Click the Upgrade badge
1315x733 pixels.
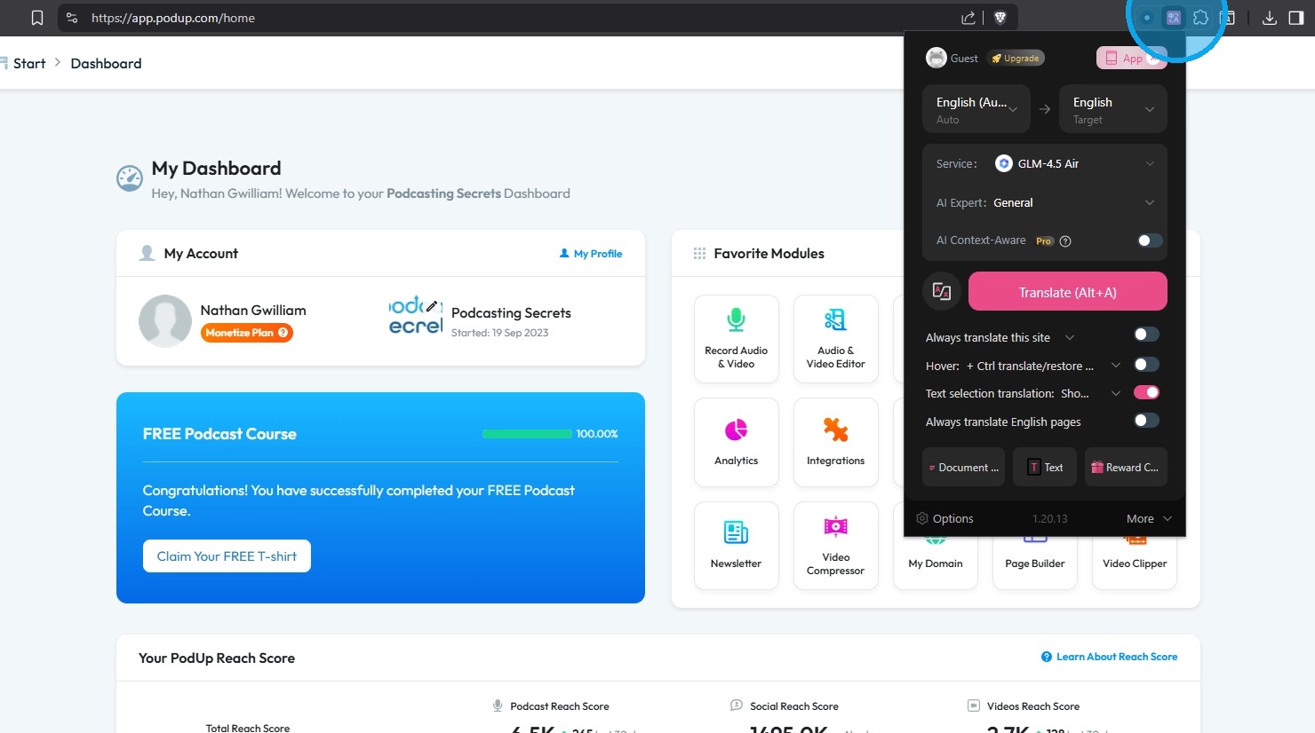tap(1016, 59)
